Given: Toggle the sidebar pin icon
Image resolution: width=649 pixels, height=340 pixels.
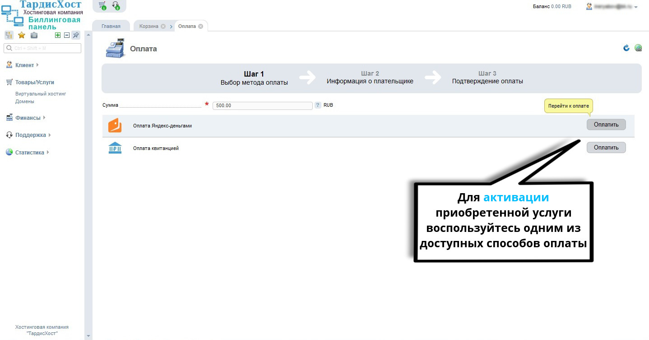Looking at the screenshot, I should click(76, 35).
